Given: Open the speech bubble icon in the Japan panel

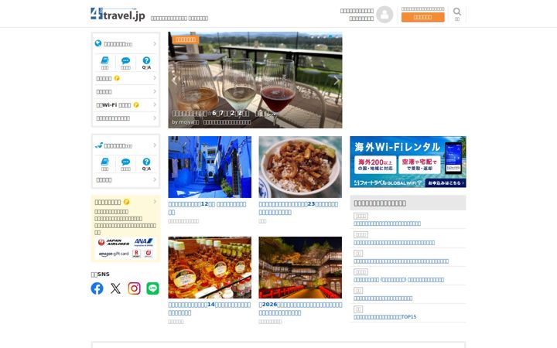Looking at the screenshot, I should click(125, 162).
